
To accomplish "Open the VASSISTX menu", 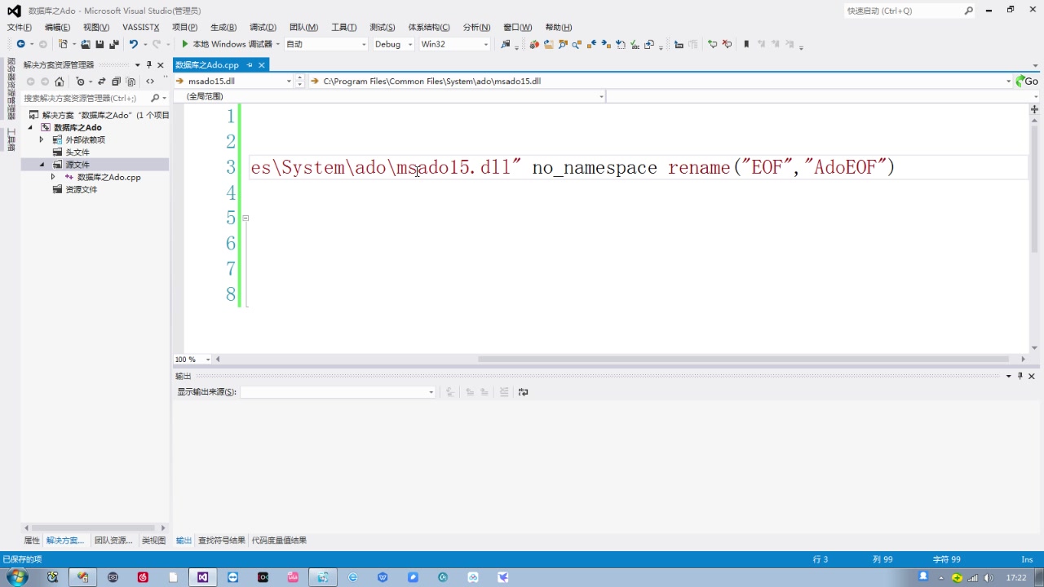I will (141, 27).
